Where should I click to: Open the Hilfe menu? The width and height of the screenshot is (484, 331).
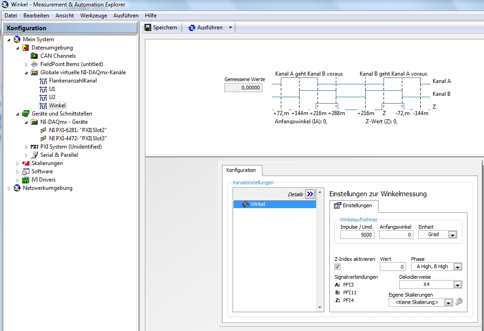click(150, 16)
